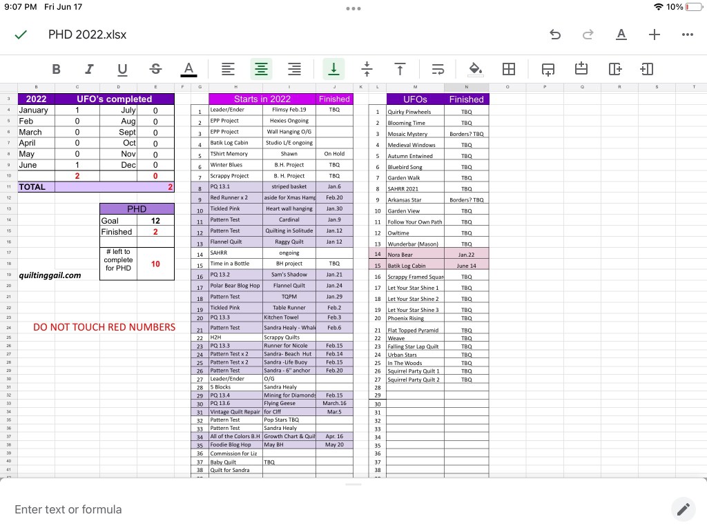
Task: Toggle bold formatting
Action: tap(56, 69)
